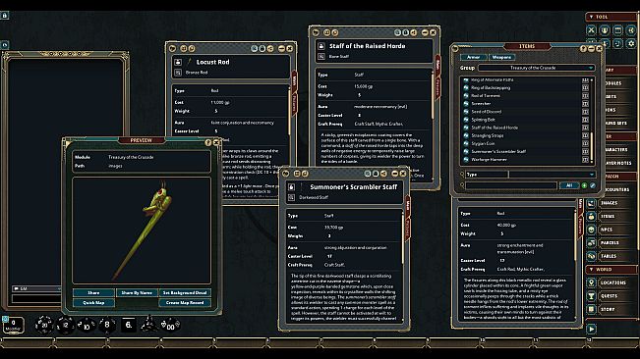Open the Tables sidebar icon

(591, 256)
